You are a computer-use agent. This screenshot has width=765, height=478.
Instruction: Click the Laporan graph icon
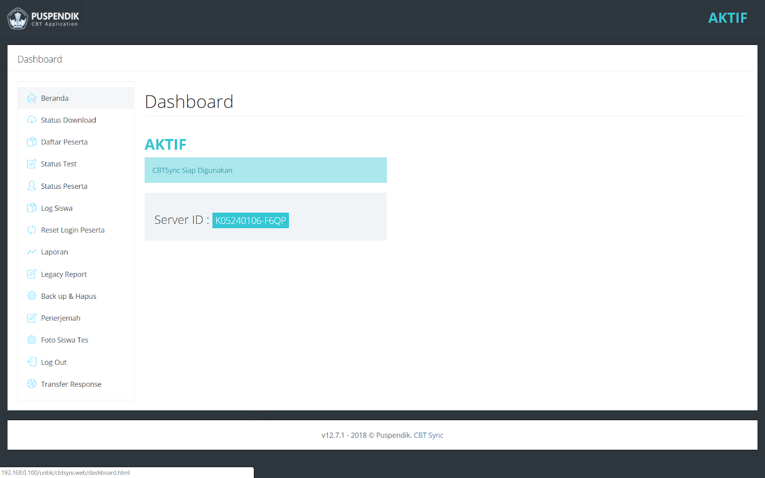pos(32,252)
